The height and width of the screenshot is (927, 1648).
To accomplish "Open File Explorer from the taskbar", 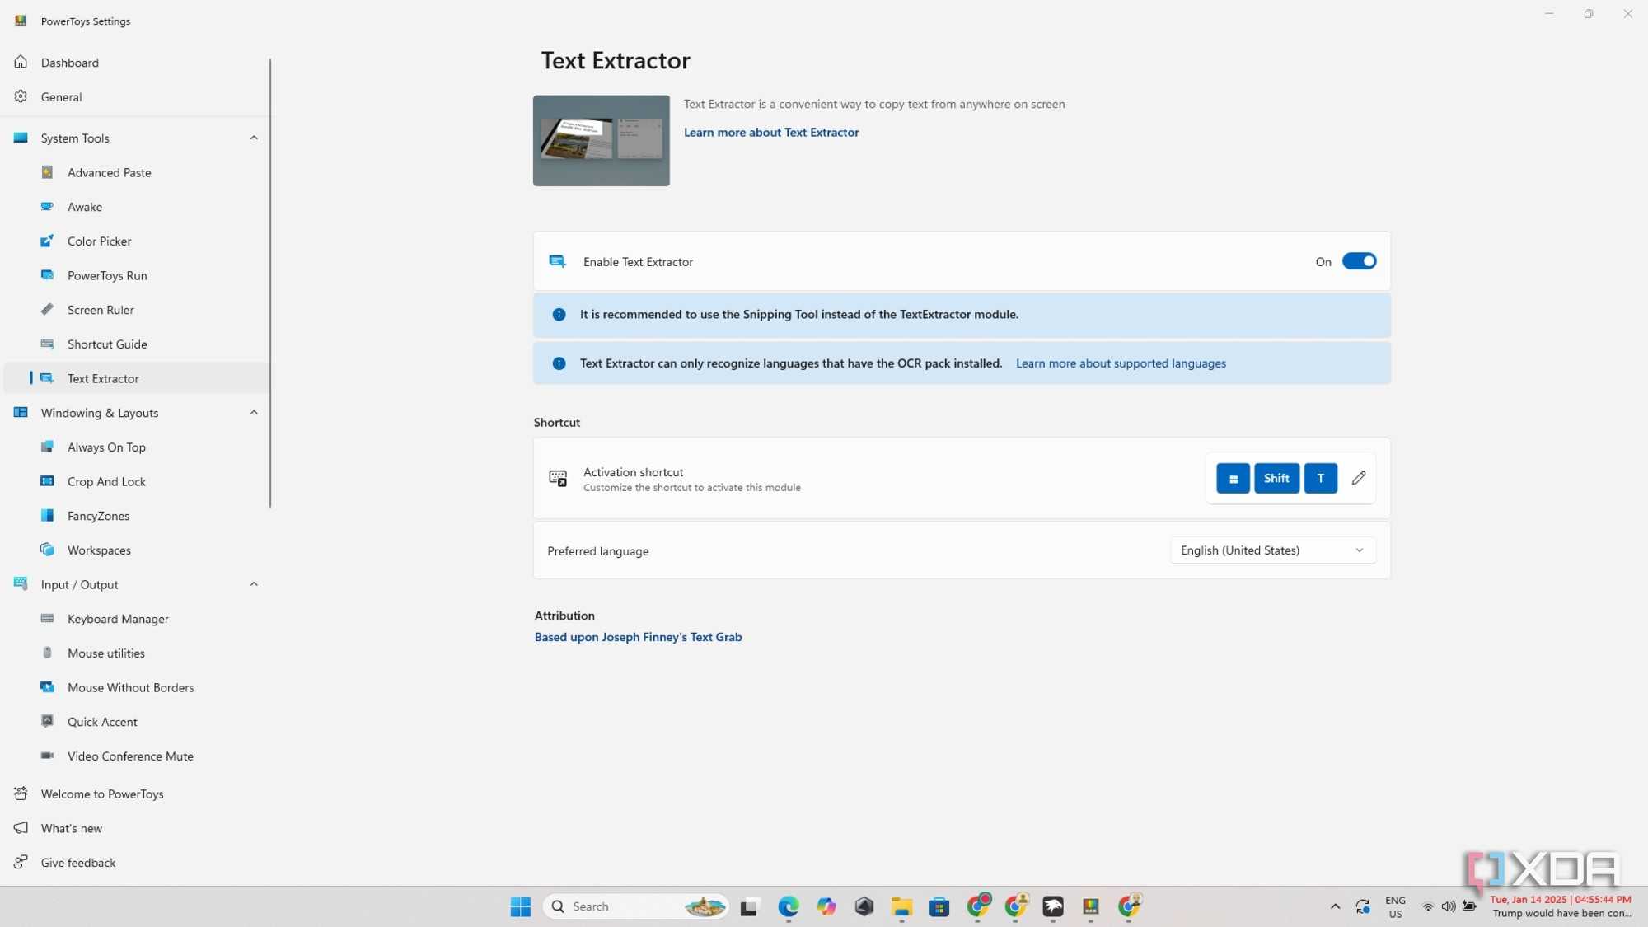I will tap(901, 906).
